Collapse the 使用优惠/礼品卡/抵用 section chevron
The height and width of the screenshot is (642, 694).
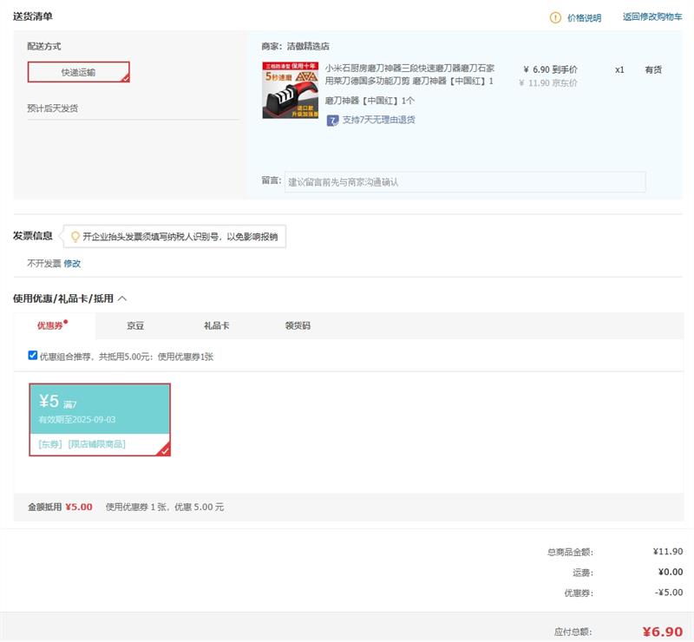(122, 298)
